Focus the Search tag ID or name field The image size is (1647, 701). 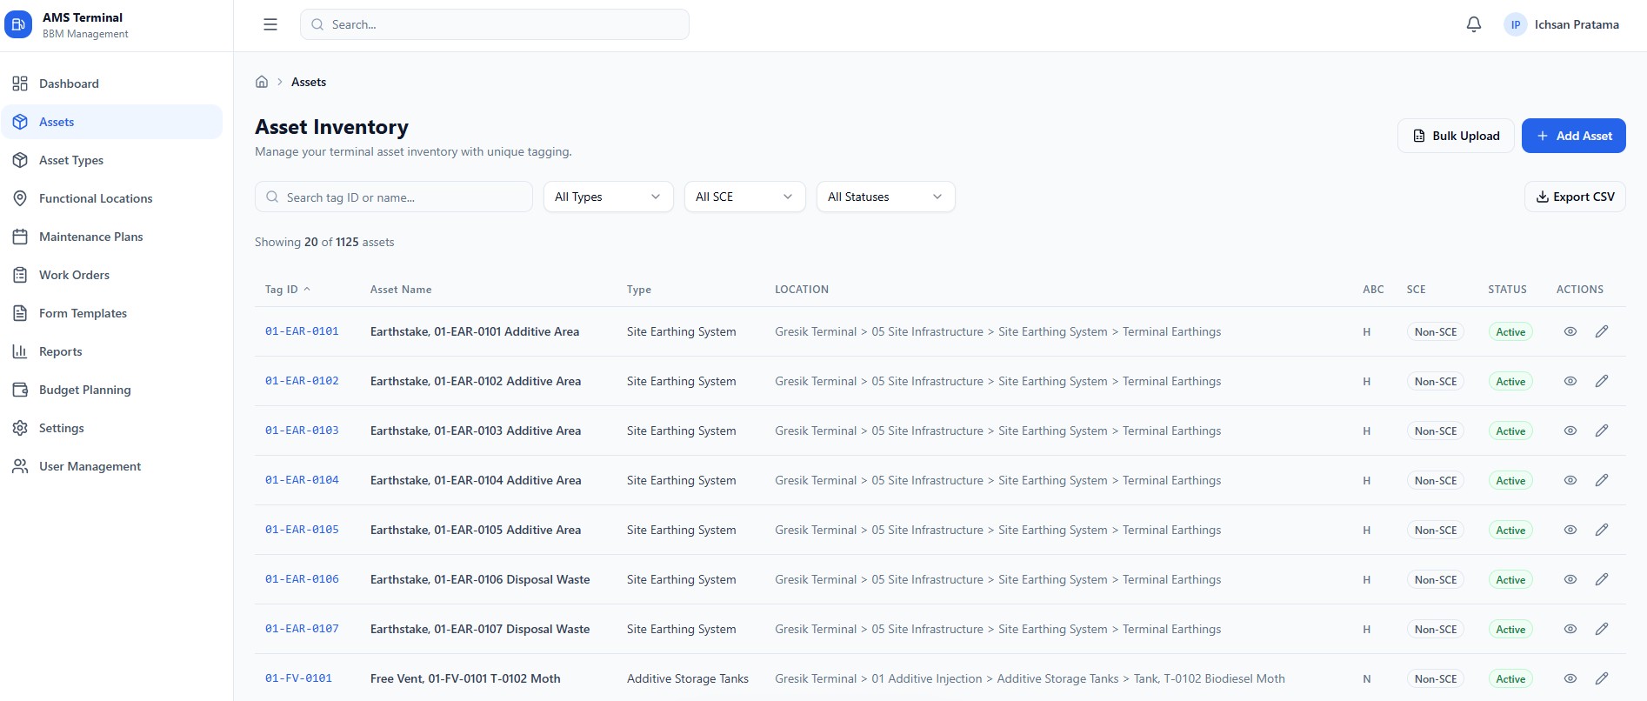point(400,197)
